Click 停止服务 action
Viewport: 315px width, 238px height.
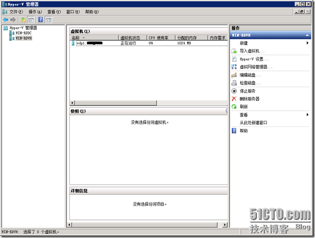point(248,91)
